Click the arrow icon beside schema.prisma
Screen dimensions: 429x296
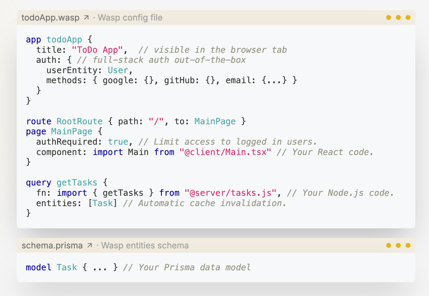[90, 246]
